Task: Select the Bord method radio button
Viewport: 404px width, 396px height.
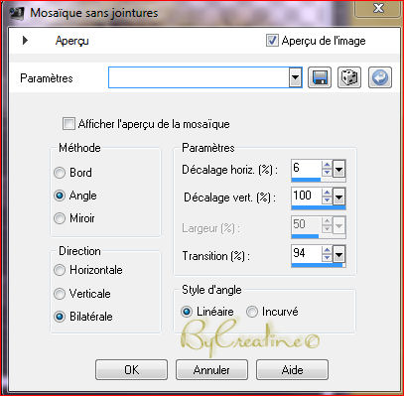Action: click(60, 173)
